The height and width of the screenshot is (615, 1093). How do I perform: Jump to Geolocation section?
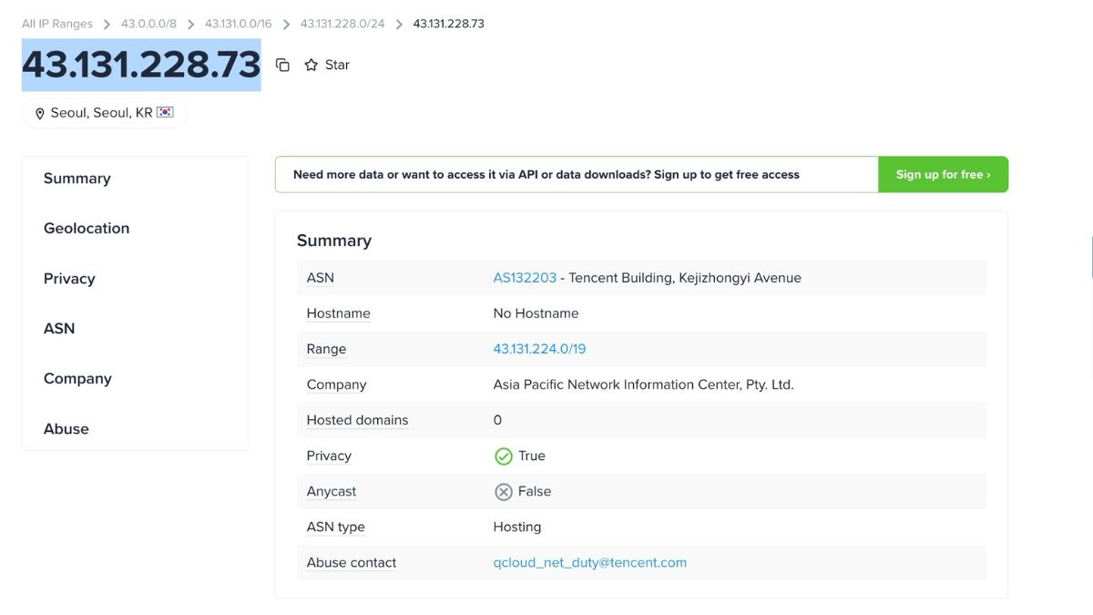tap(87, 229)
